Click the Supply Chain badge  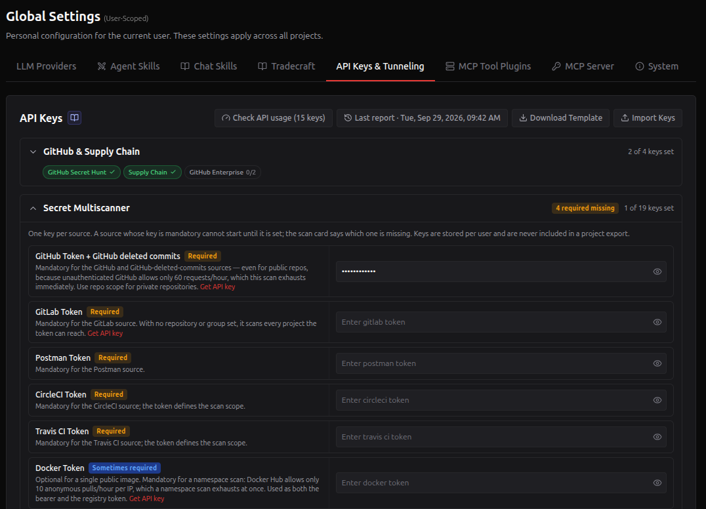pos(152,172)
